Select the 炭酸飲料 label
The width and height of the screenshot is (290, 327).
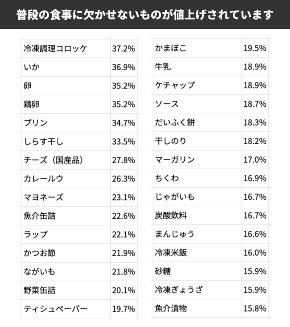click(171, 216)
